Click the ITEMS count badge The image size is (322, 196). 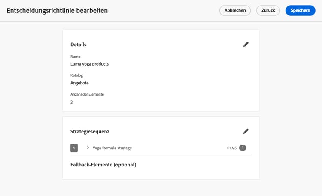coord(243,148)
